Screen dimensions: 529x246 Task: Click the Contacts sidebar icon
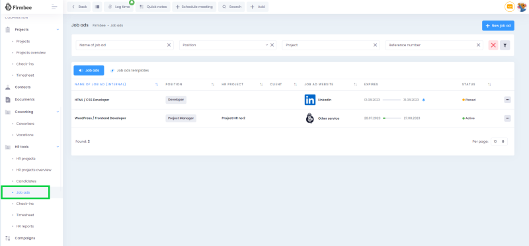click(x=8, y=87)
